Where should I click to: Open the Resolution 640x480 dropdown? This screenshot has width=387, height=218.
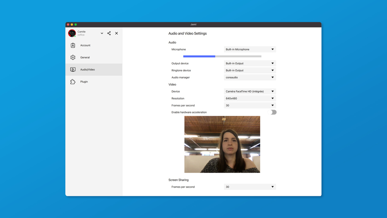(250, 98)
